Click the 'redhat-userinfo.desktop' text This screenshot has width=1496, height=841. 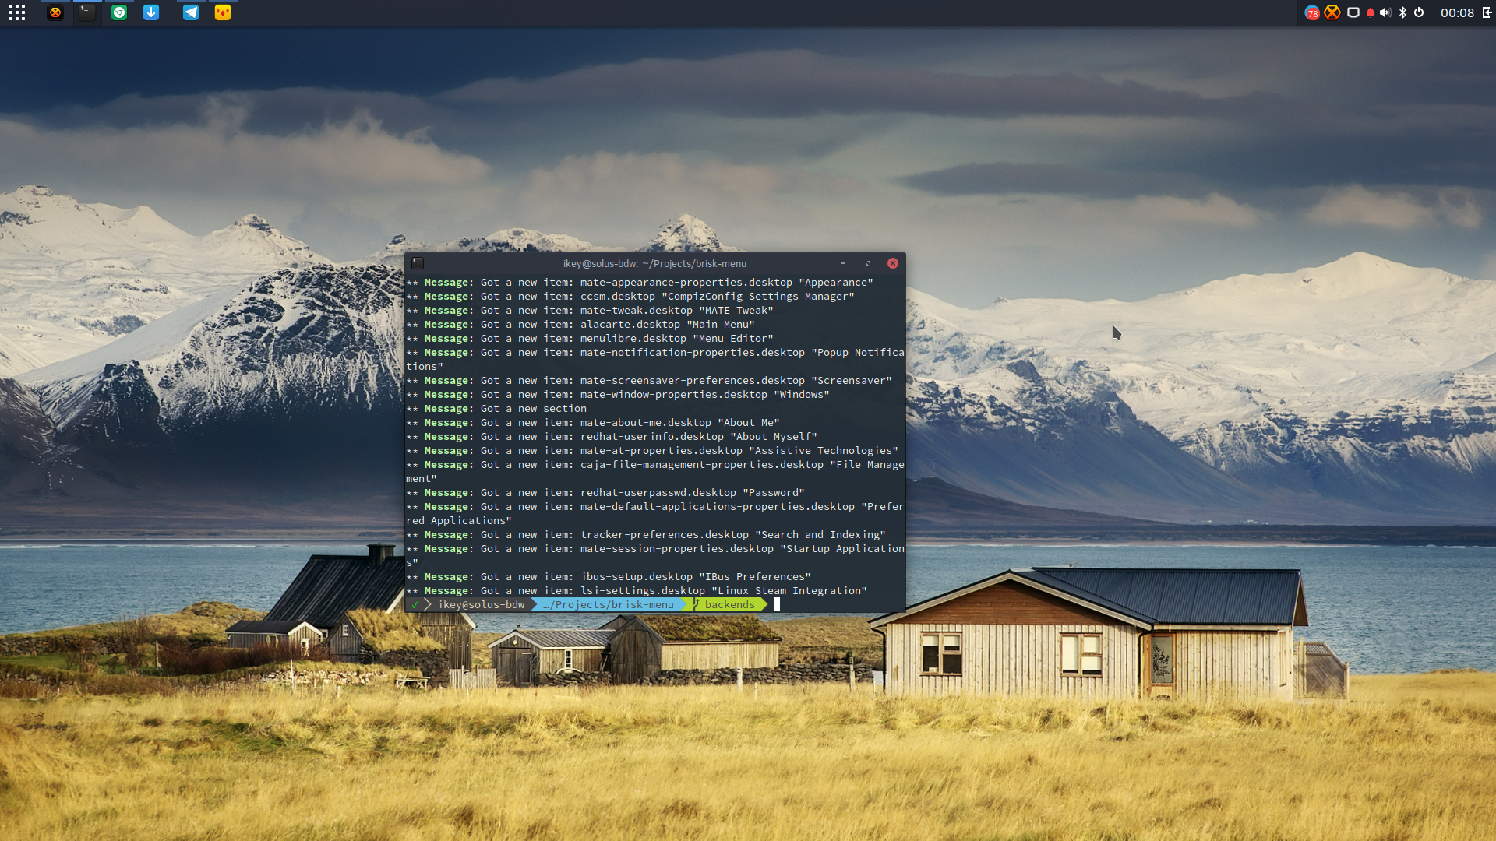click(652, 437)
